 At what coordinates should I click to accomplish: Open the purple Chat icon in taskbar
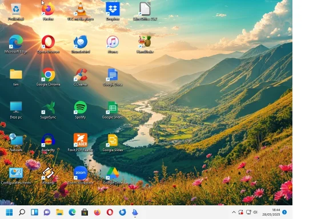(47, 212)
